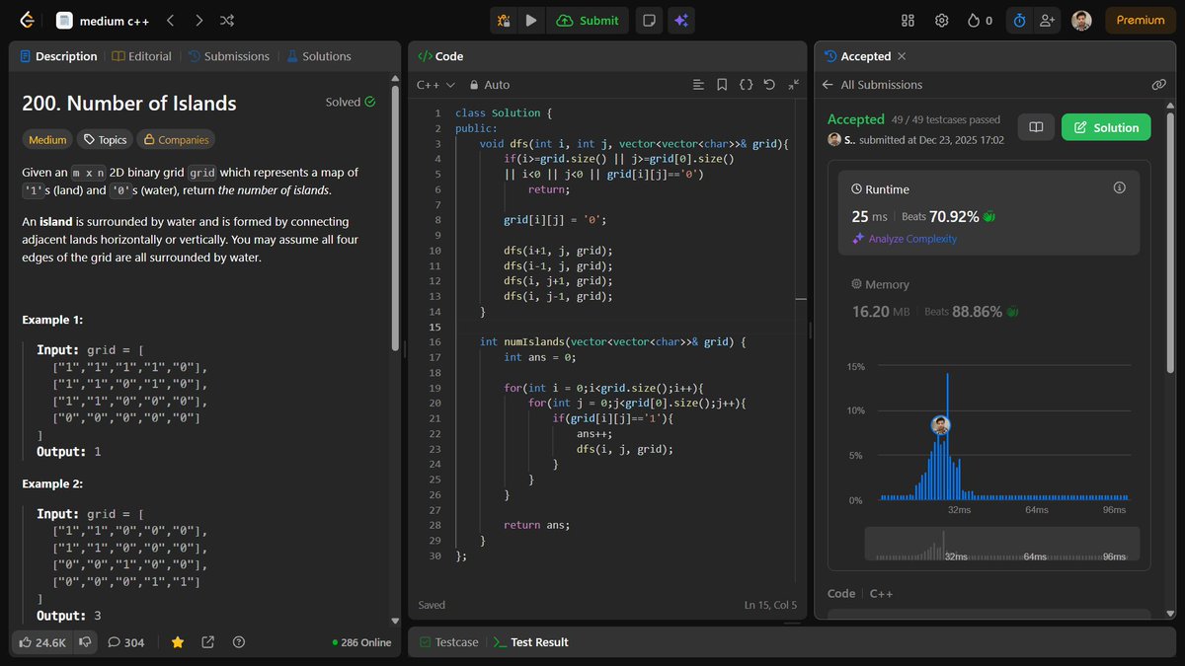Click the Test Result panel label
Image resolution: width=1185 pixels, height=666 pixels.
pyautogui.click(x=538, y=641)
